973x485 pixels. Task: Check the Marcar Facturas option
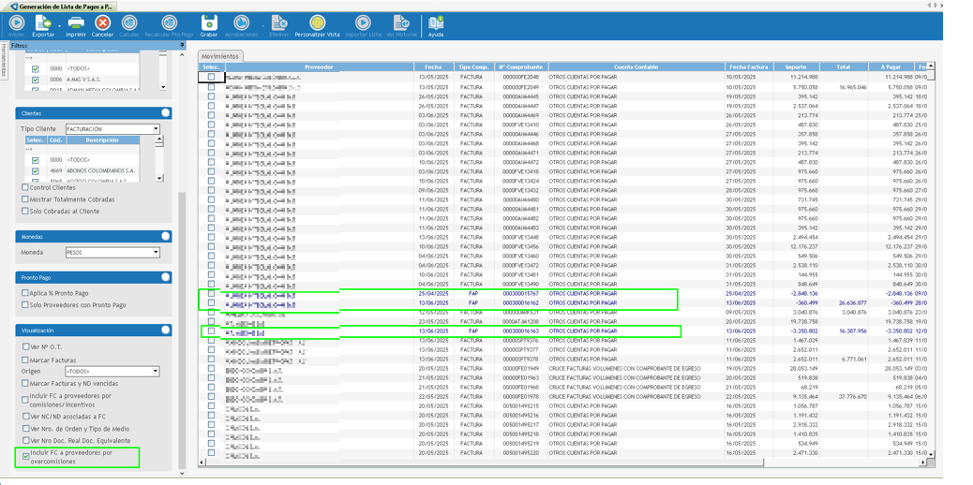(25, 360)
